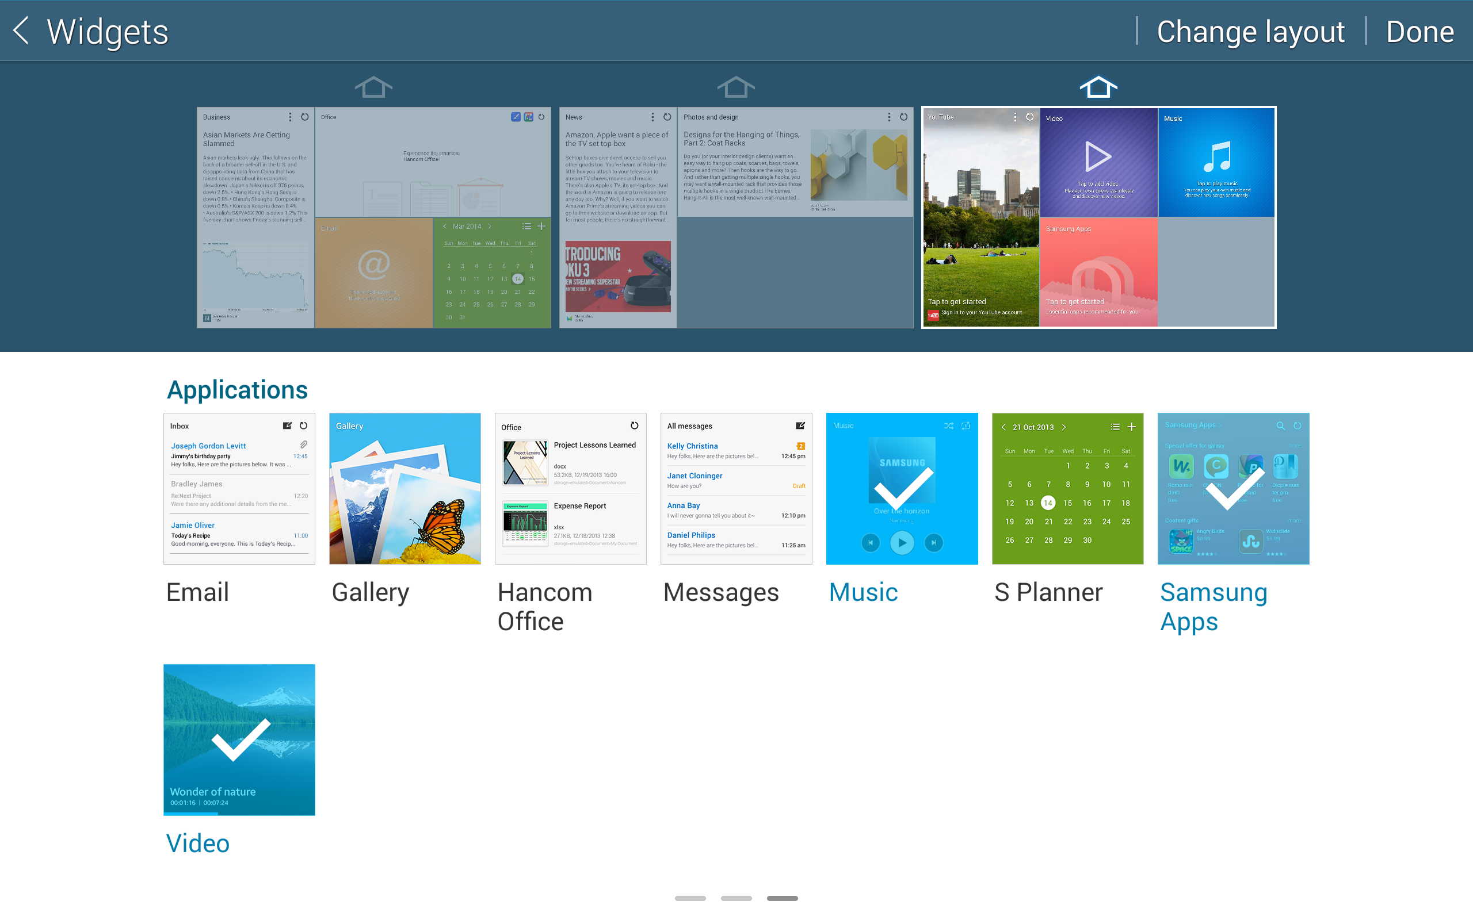Open Bradley James email
The height and width of the screenshot is (920, 1473).
pos(239,493)
